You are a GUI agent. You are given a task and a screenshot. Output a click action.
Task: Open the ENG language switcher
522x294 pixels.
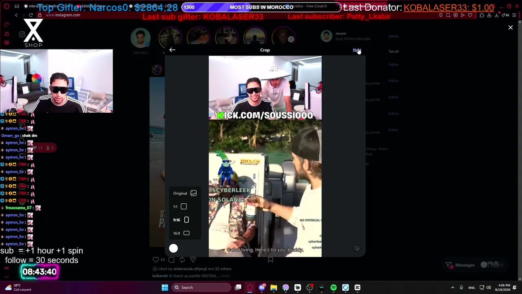pyautogui.click(x=471, y=287)
